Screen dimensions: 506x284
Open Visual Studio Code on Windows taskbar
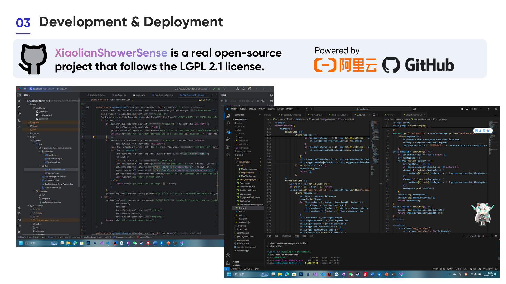(x=322, y=274)
